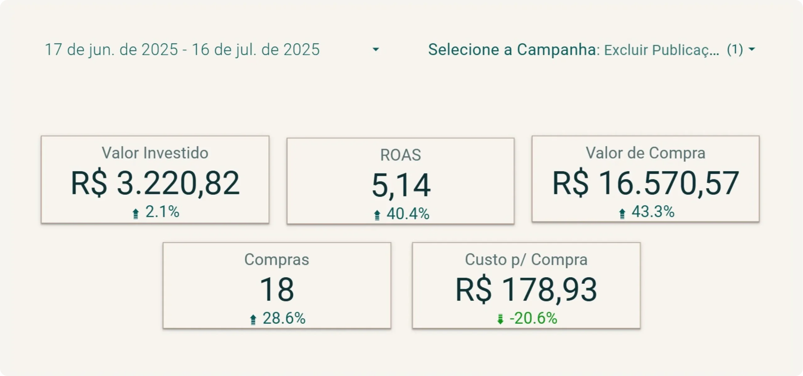Click the Selecione a Campanha filter label
The width and height of the screenshot is (803, 376).
512,50
